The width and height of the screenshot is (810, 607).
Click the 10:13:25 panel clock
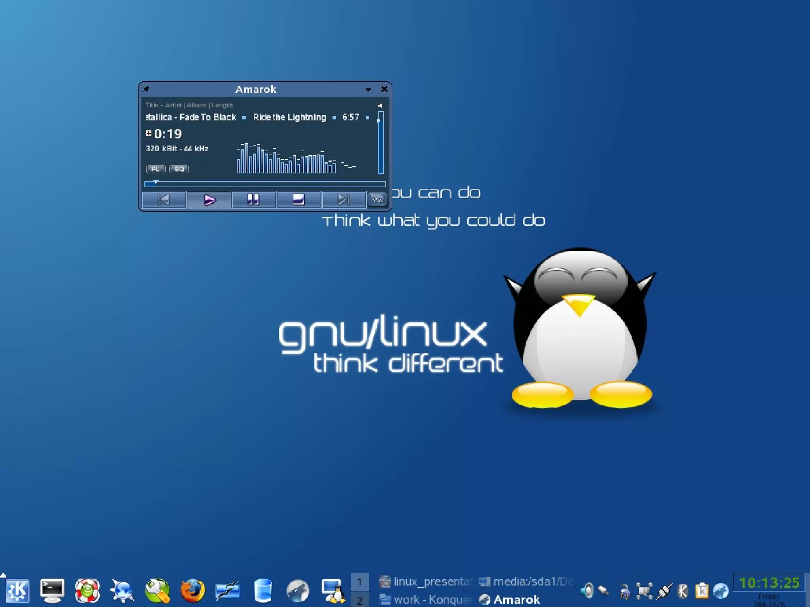769,582
